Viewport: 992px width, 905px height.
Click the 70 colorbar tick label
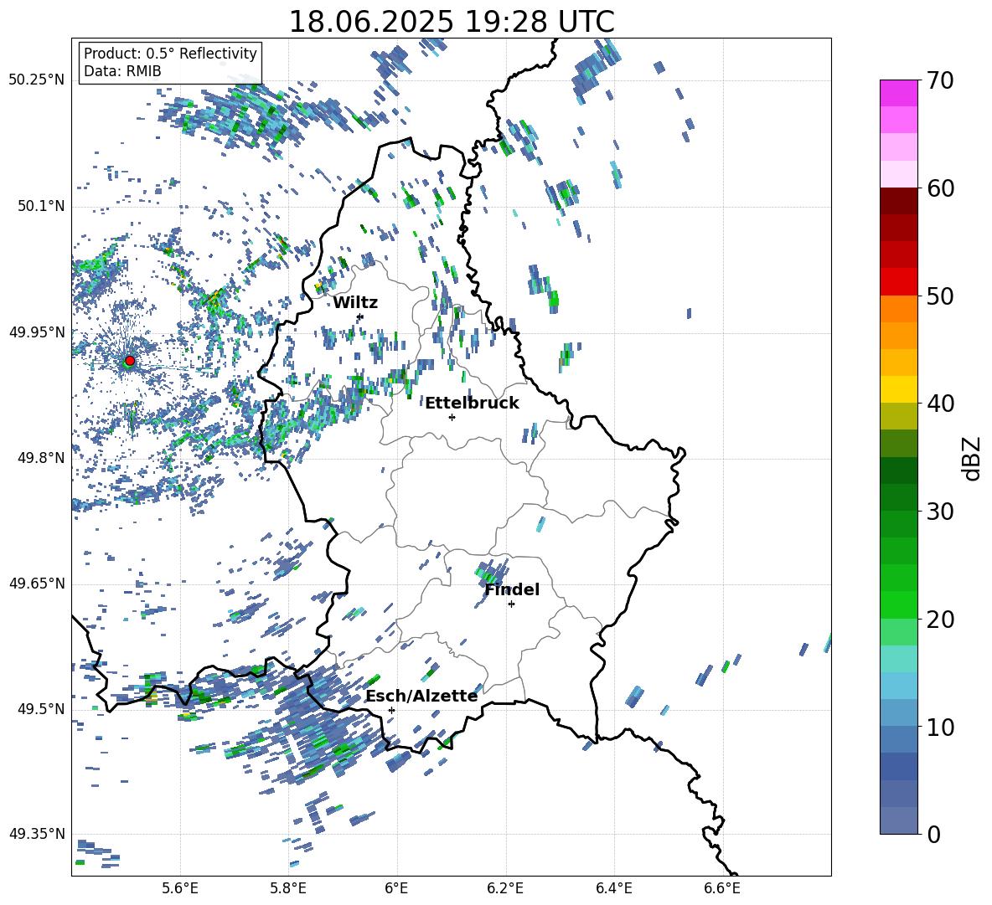click(940, 81)
